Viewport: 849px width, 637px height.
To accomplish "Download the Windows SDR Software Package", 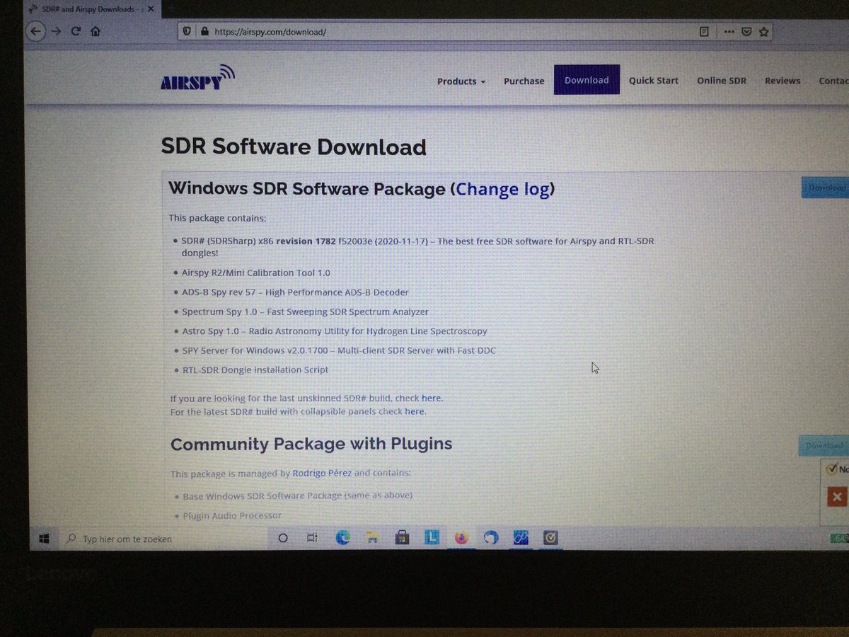I will click(826, 188).
